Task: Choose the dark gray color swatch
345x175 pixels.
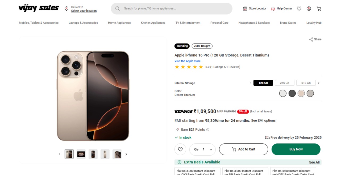Action: [292, 93]
